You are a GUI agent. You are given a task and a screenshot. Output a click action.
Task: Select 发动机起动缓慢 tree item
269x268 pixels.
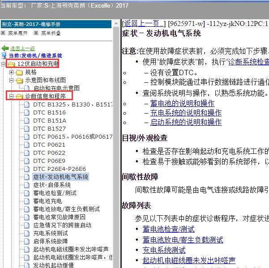[53, 265]
